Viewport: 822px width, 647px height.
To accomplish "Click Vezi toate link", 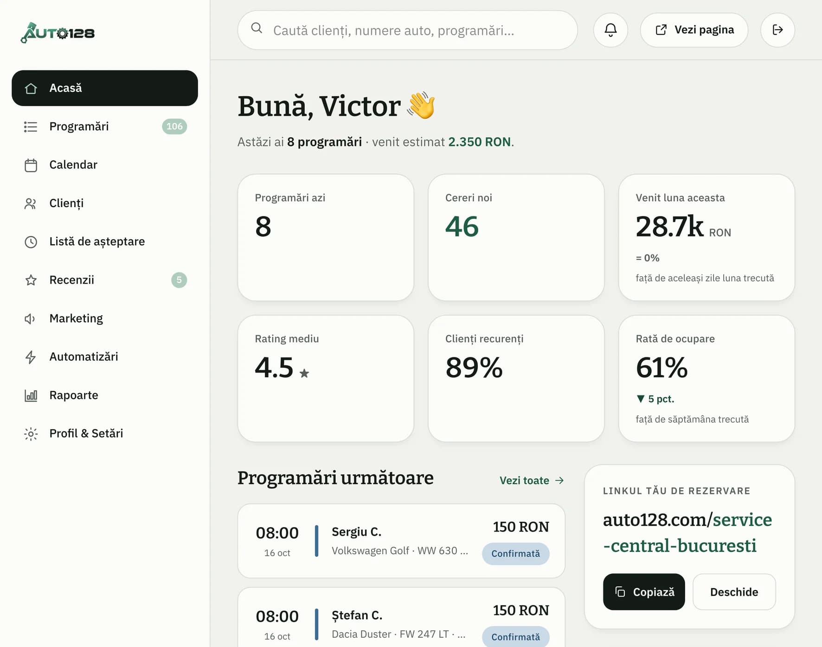I will pyautogui.click(x=532, y=481).
